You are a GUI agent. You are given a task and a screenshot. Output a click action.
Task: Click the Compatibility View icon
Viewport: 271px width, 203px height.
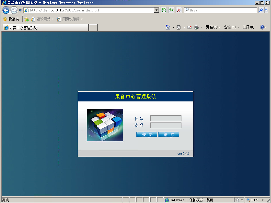click(164, 10)
